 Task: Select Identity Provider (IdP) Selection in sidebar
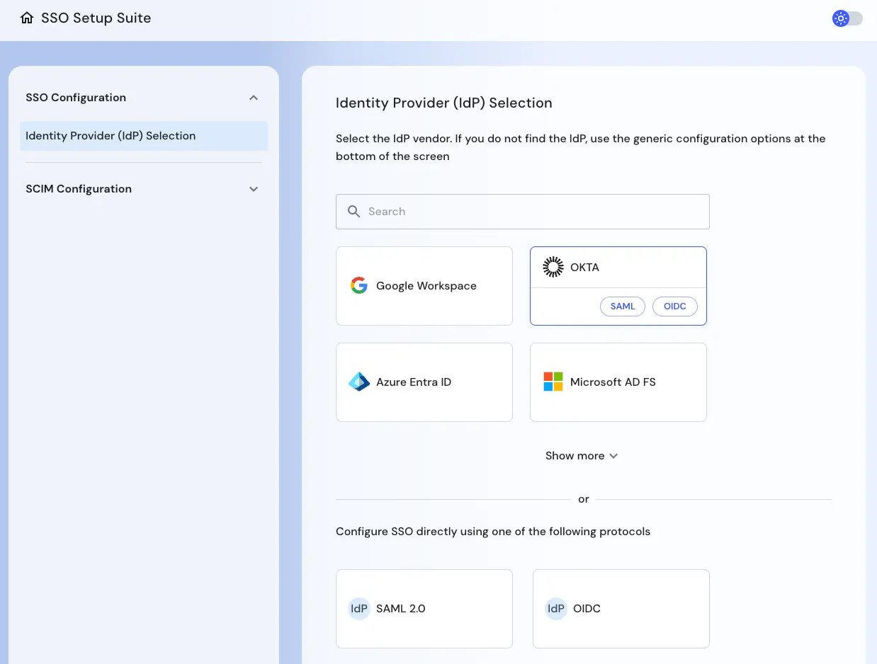[144, 136]
